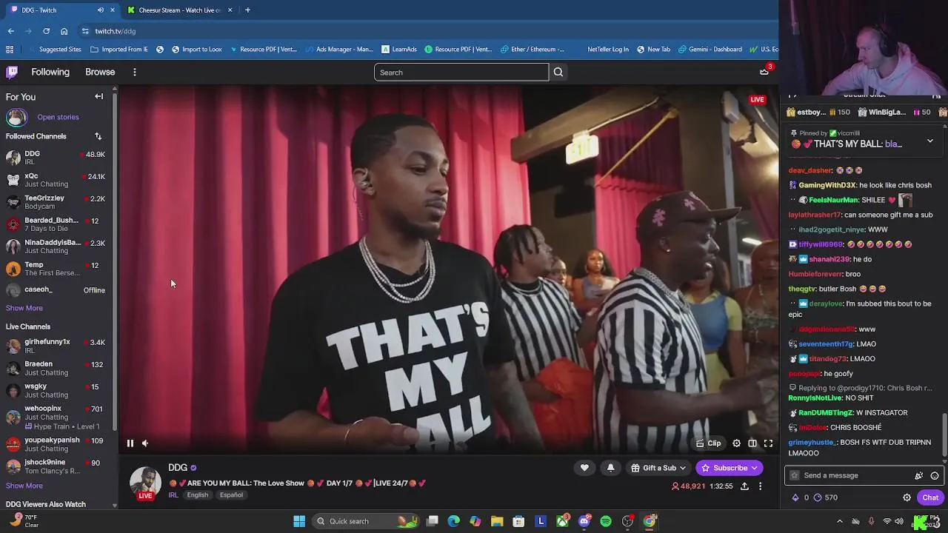Viewport: 948px width, 533px height.
Task: Open DDG channel name below the video
Action: pyautogui.click(x=178, y=468)
